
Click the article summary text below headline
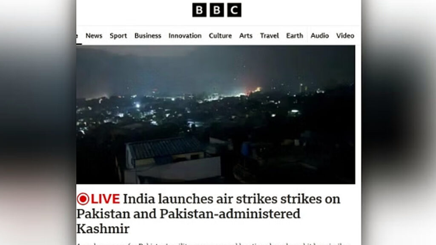(x=213, y=244)
